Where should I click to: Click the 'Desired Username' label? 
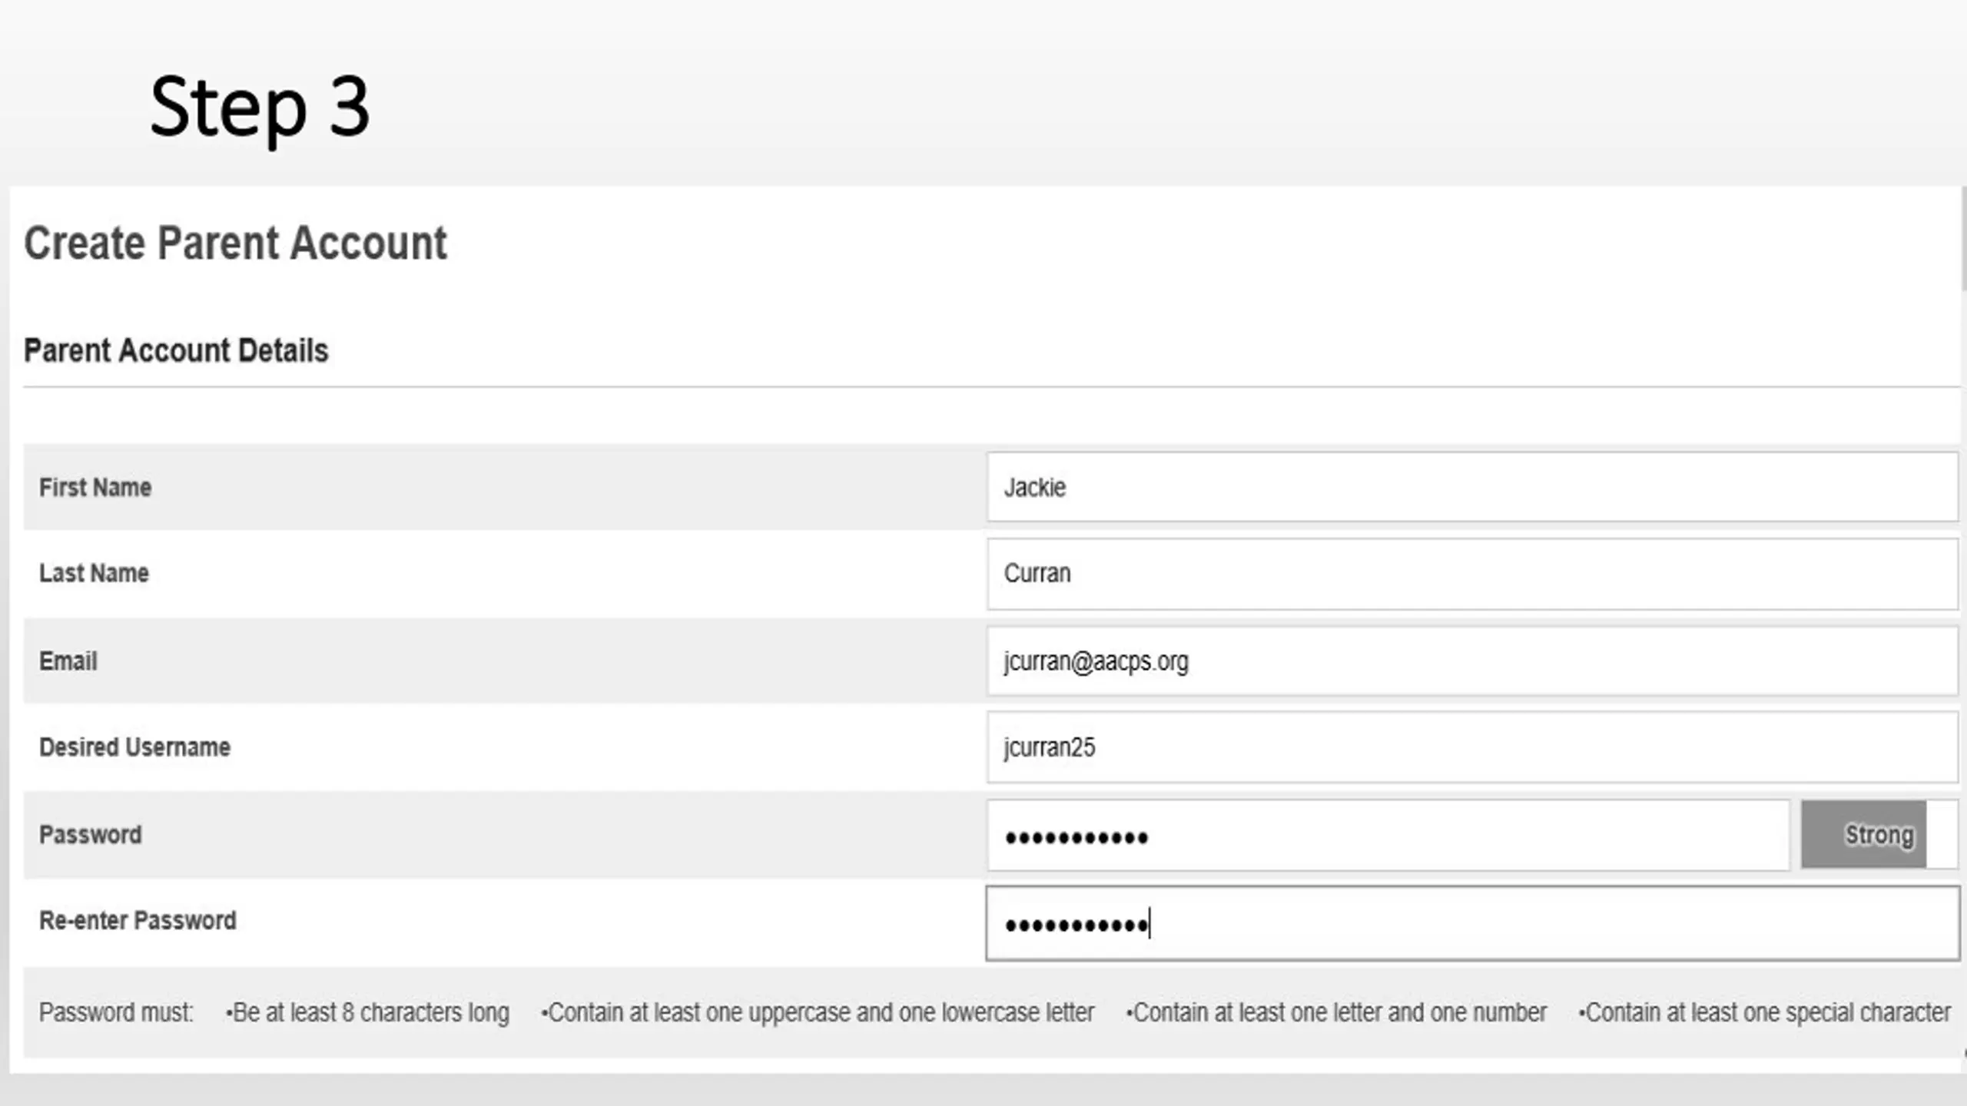click(134, 747)
